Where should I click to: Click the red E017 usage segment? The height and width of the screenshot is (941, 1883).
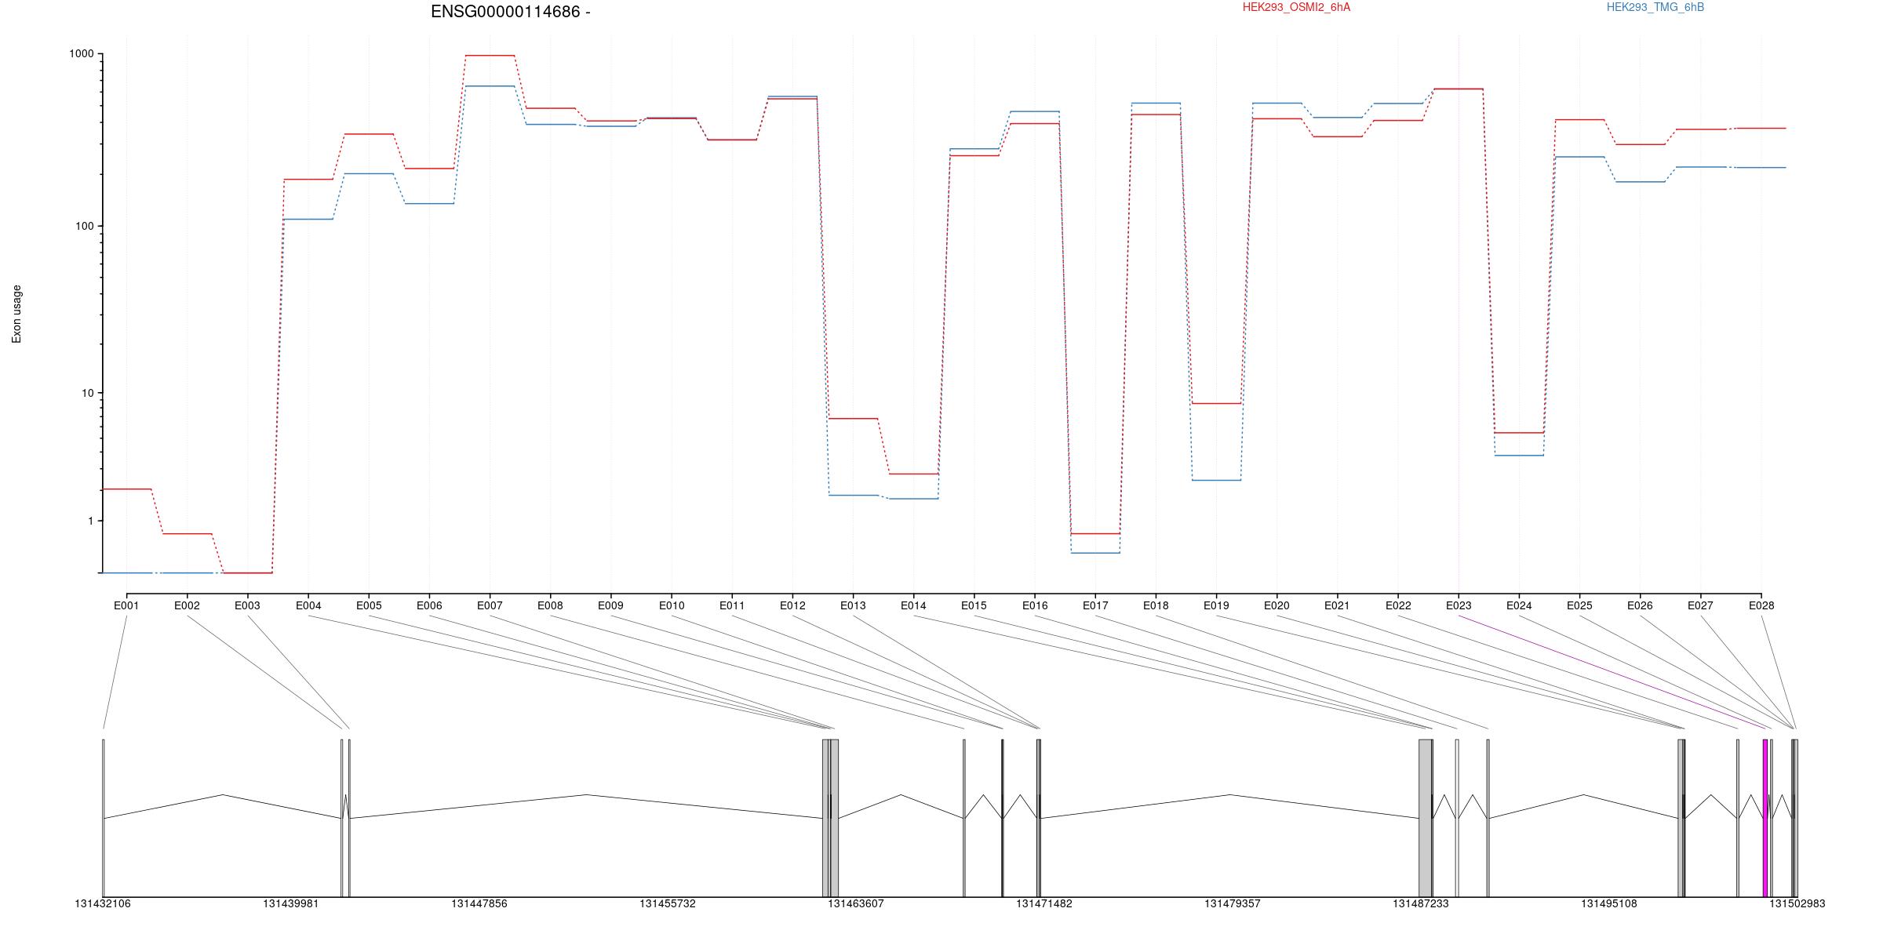(1095, 534)
